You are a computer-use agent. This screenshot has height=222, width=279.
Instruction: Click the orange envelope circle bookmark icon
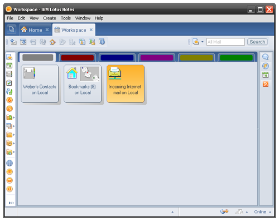[9, 180]
